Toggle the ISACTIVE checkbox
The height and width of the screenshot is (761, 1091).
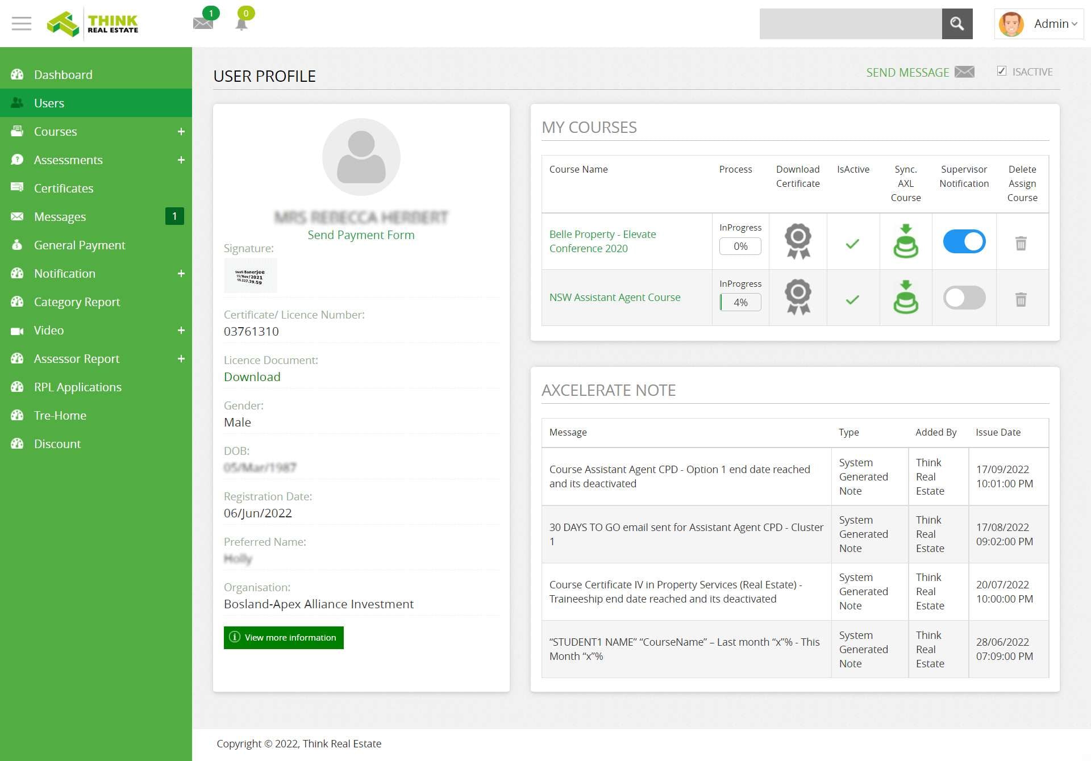(x=1002, y=71)
